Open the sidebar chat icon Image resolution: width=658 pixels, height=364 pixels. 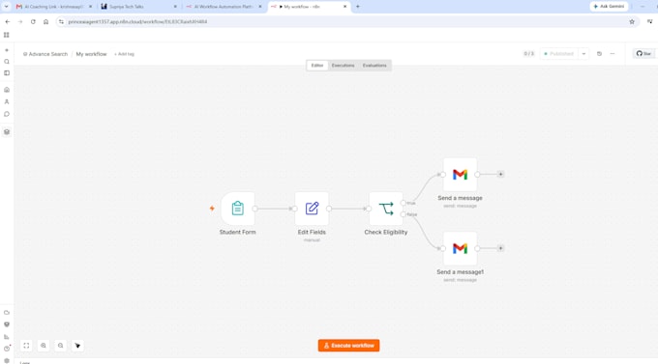pos(7,114)
